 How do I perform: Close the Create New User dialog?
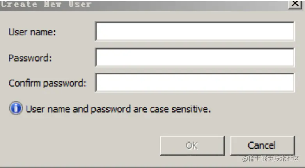[x=295, y=4]
